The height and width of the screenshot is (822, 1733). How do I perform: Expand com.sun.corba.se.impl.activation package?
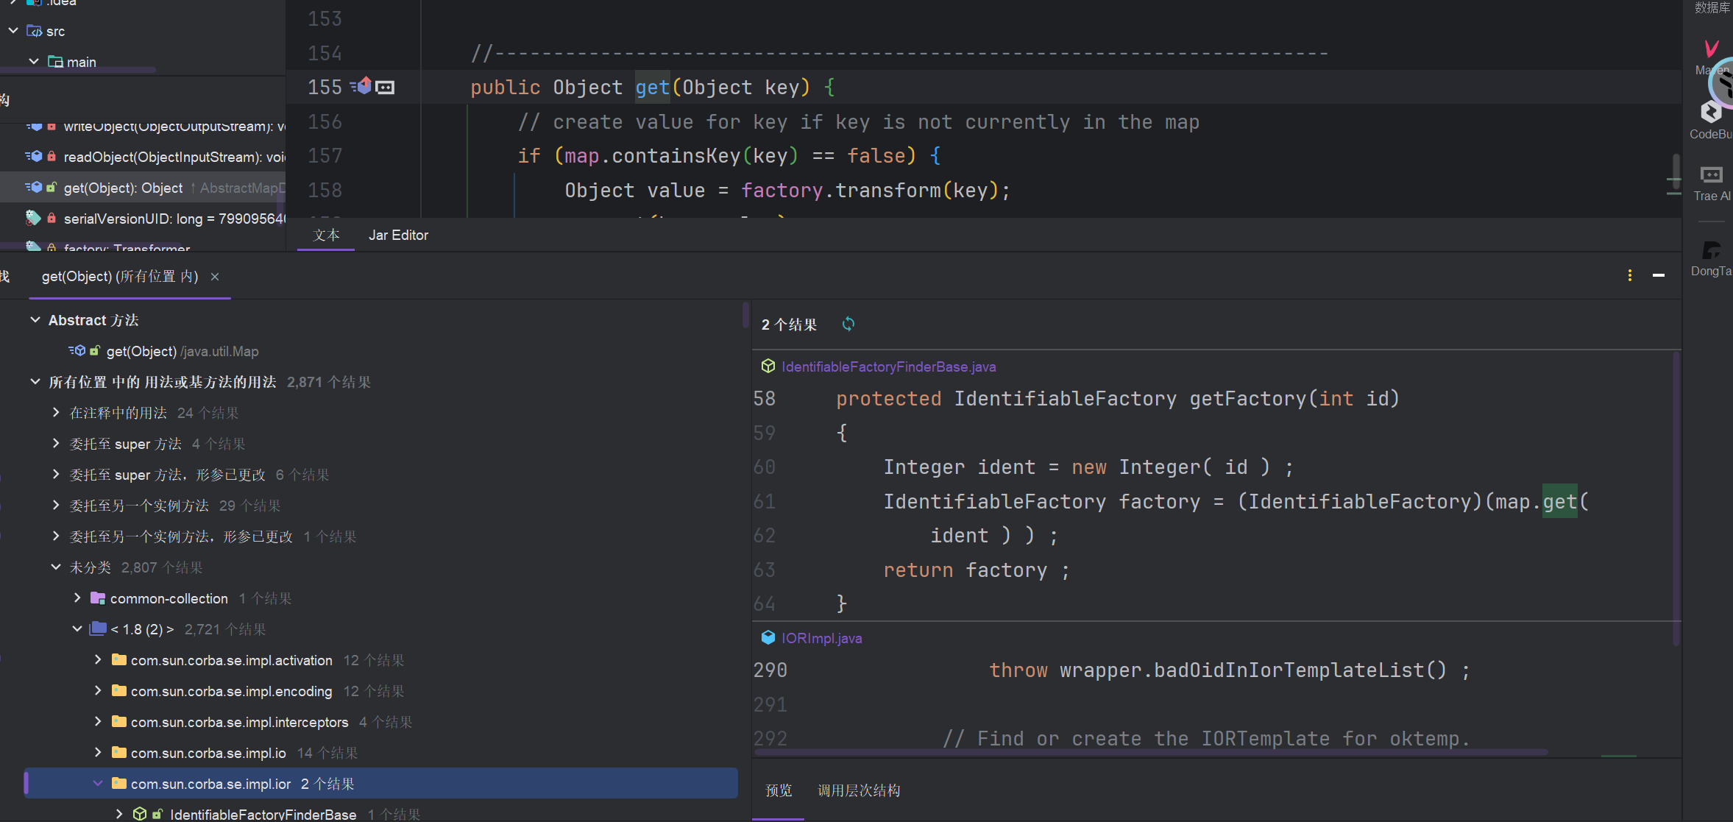point(98,660)
